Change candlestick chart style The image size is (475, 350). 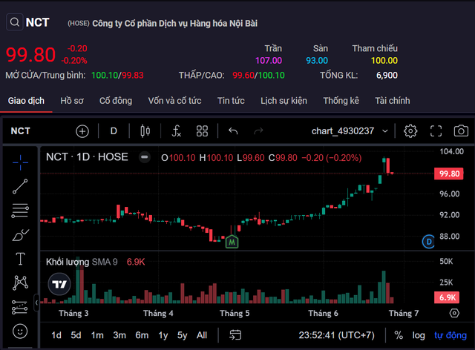pos(145,131)
